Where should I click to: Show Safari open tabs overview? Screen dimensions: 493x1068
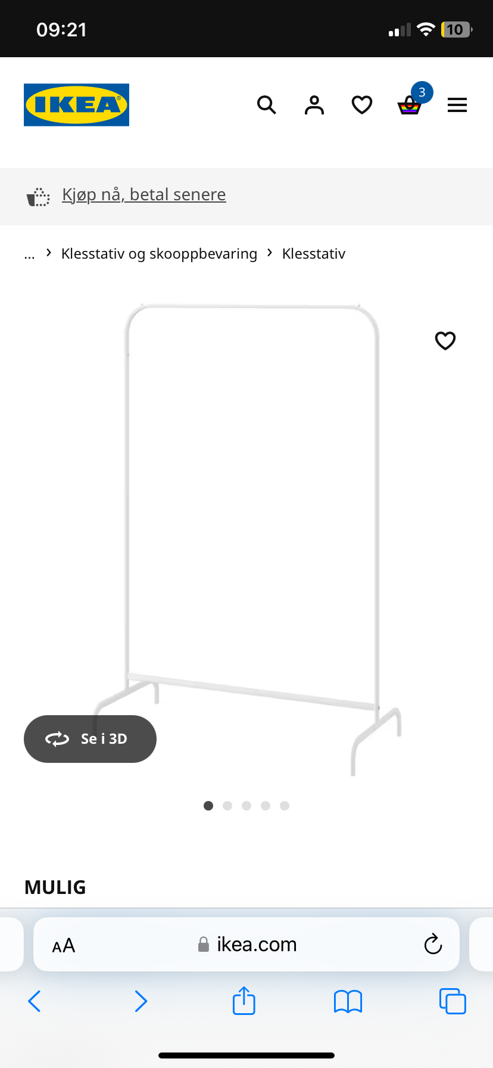pyautogui.click(x=453, y=1001)
